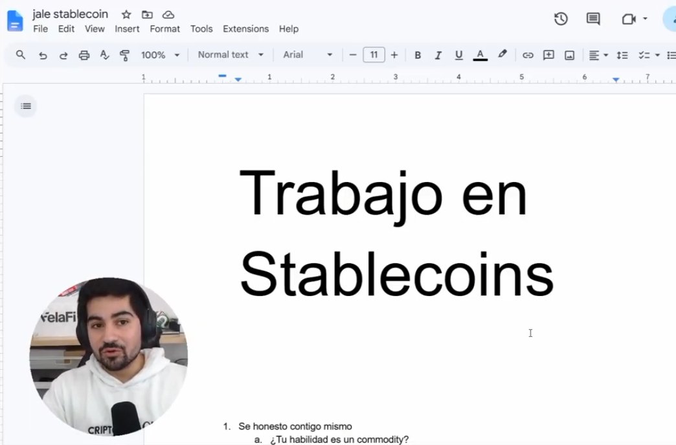This screenshot has height=445, width=676.
Task: Insert an image
Action: [570, 55]
